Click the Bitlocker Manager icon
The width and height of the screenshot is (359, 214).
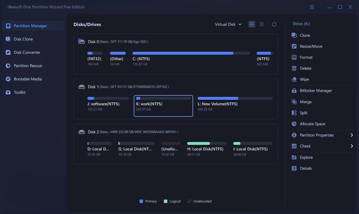click(294, 91)
